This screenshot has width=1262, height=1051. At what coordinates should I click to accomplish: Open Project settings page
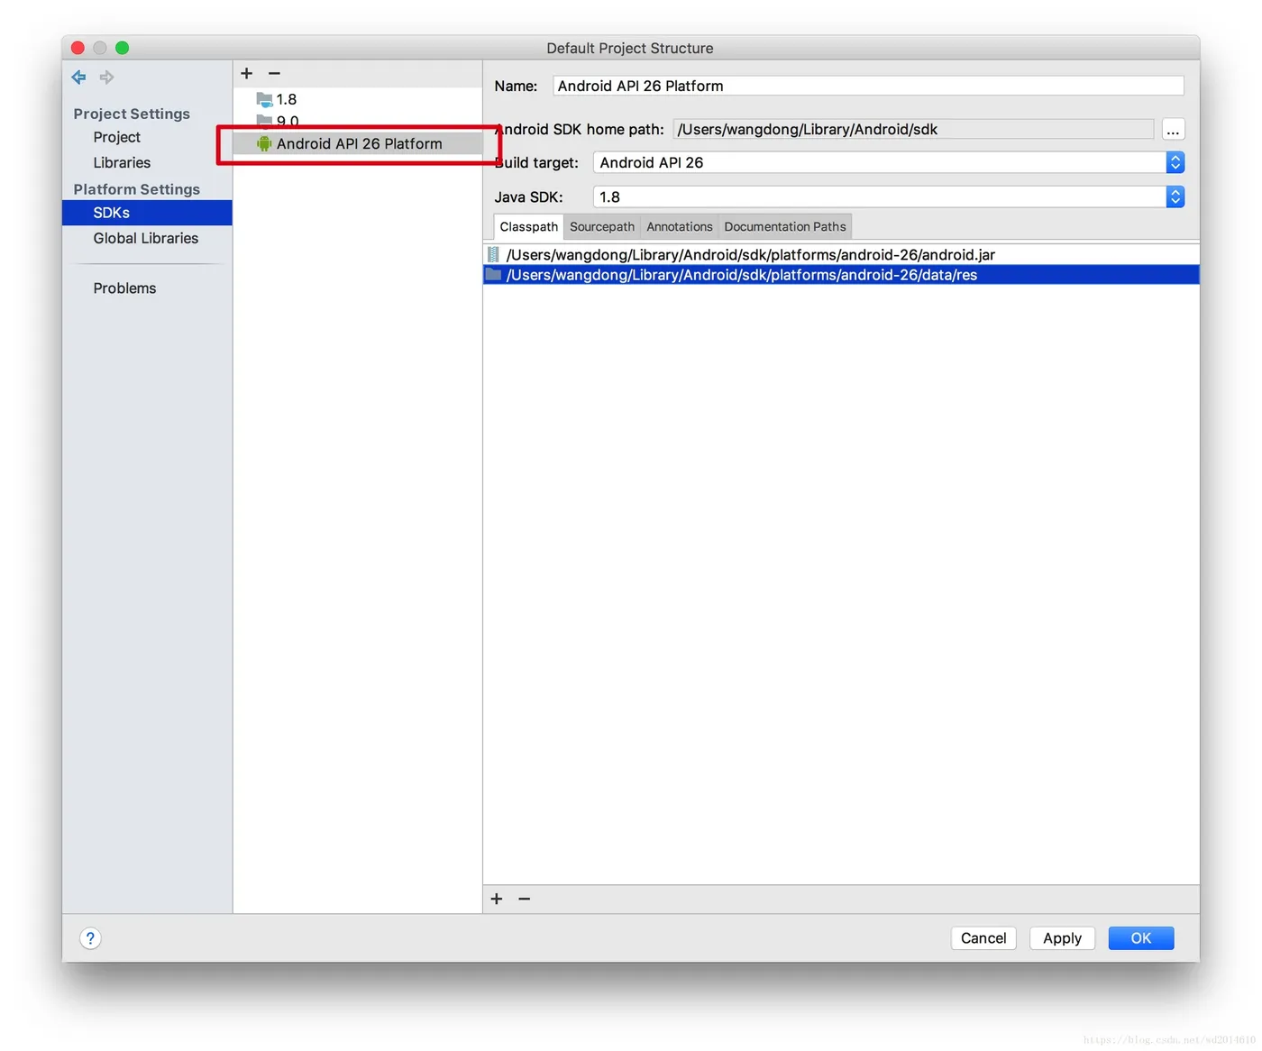[116, 137]
